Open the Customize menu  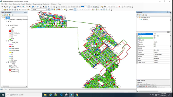[46, 4]
